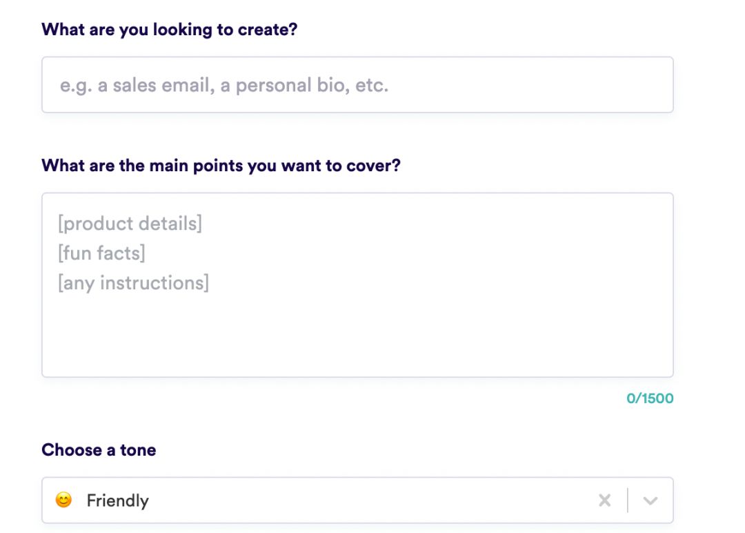This screenshot has height=533, width=745.
Task: Expand the tone dropdown chevron
Action: (x=650, y=500)
